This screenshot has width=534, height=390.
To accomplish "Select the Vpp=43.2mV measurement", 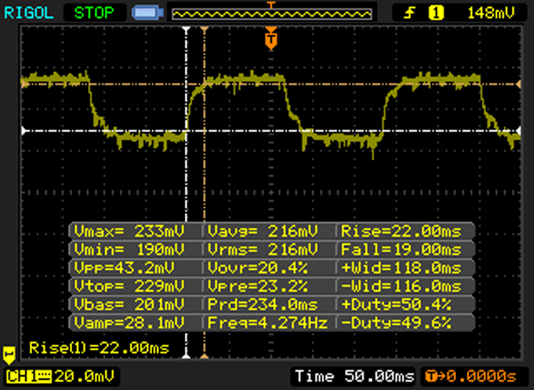I will 124,268.
